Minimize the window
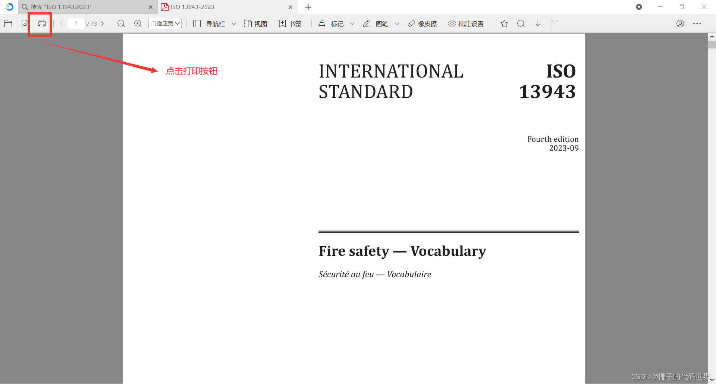The image size is (716, 384). click(660, 7)
